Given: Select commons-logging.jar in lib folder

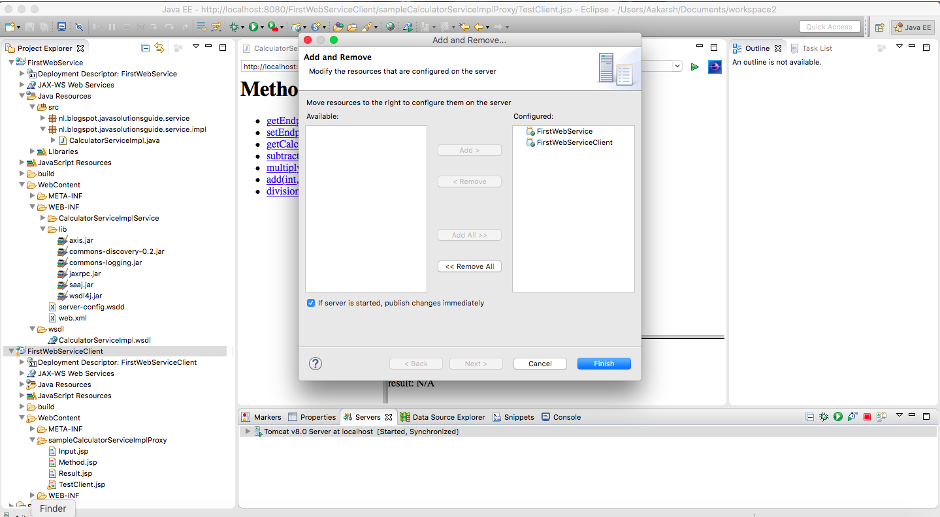Looking at the screenshot, I should pyautogui.click(x=99, y=262).
